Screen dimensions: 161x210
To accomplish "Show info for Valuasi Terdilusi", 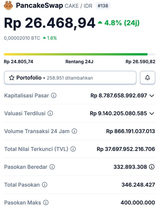I will (50, 113).
